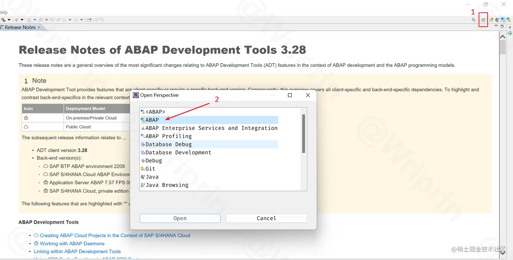This screenshot has height=260, width=513.
Task: Click the rightmost ABAP perspective toolbar icon
Action: point(509,20)
